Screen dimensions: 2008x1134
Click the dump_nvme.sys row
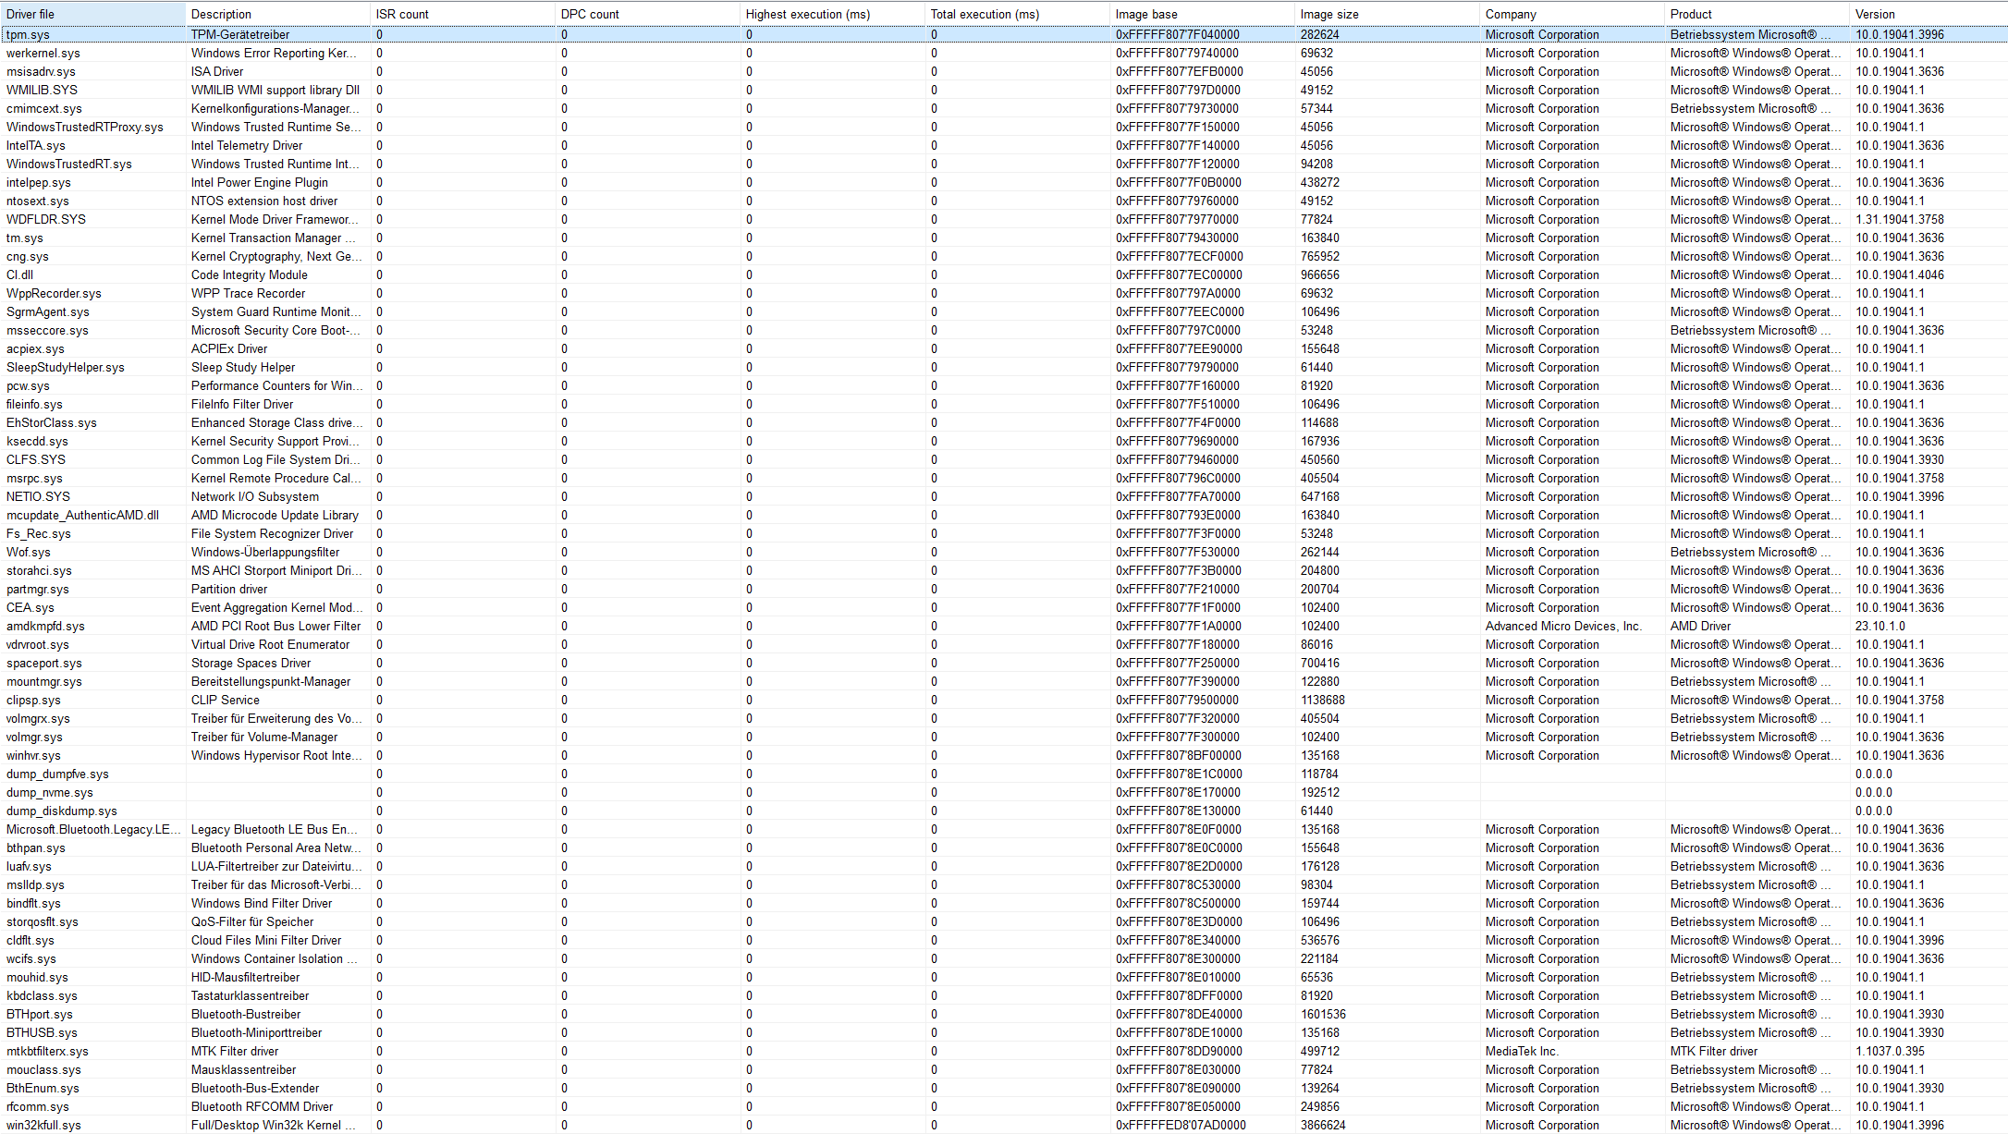pyautogui.click(x=49, y=792)
